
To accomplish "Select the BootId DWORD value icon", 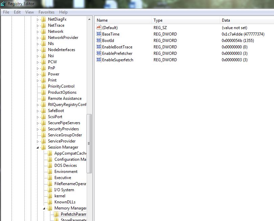I will pos(98,40).
